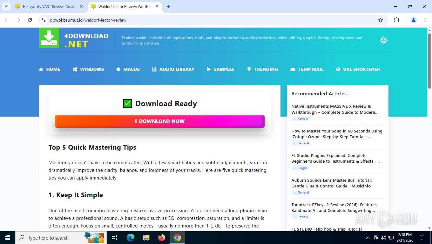This screenshot has height=244, width=432.
Task: Open Task View on the taskbar
Action: (114, 238)
